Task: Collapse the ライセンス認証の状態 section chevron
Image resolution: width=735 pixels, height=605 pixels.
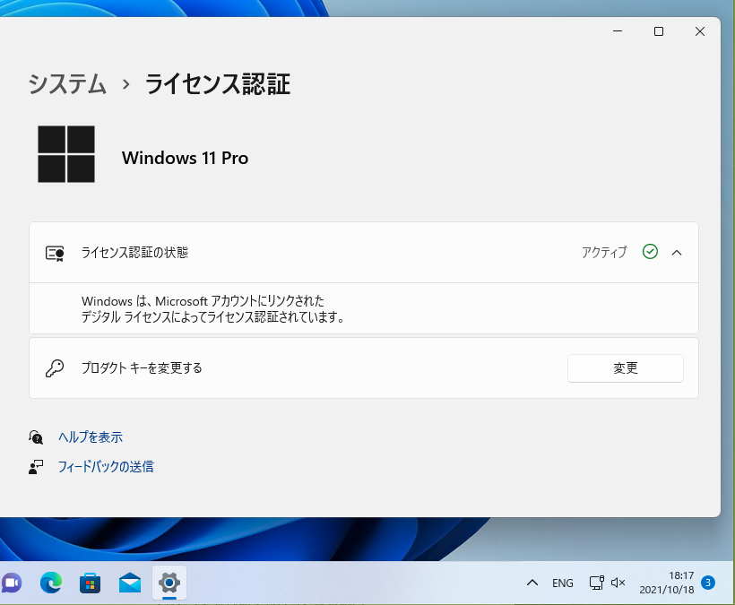Action: 677,253
